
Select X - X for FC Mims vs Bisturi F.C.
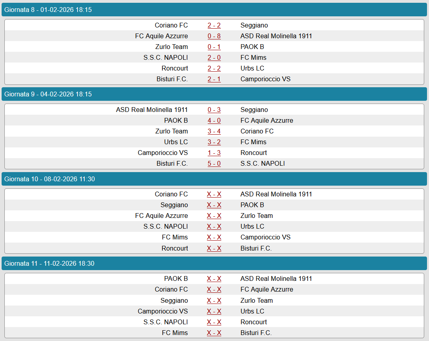coord(214,333)
